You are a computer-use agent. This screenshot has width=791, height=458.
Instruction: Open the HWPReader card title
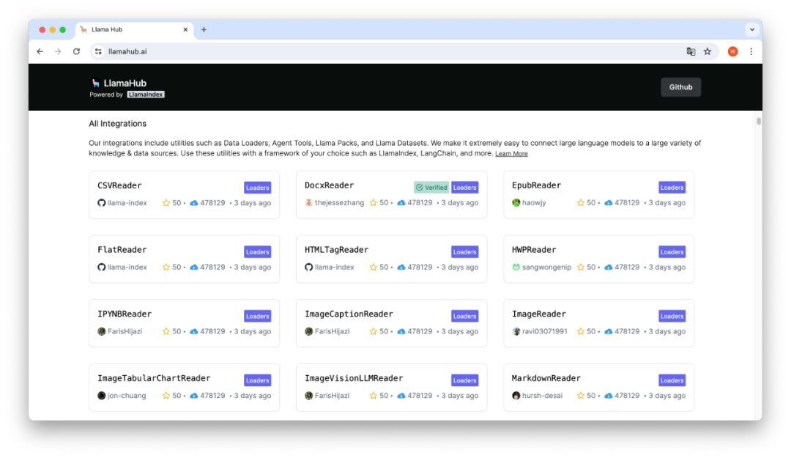534,250
